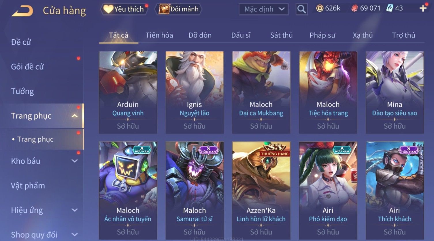Screen dimensions: 434x241
Task: Select the Tiến hóa tab
Action: pos(159,35)
